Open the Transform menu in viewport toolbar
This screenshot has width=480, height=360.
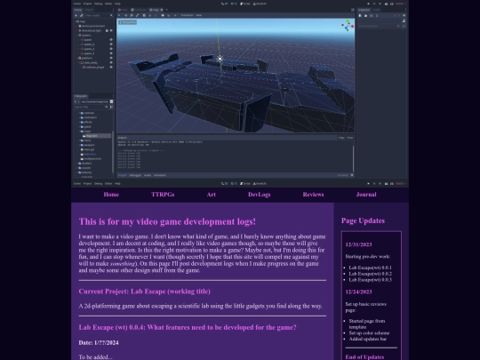pyautogui.click(x=187, y=15)
